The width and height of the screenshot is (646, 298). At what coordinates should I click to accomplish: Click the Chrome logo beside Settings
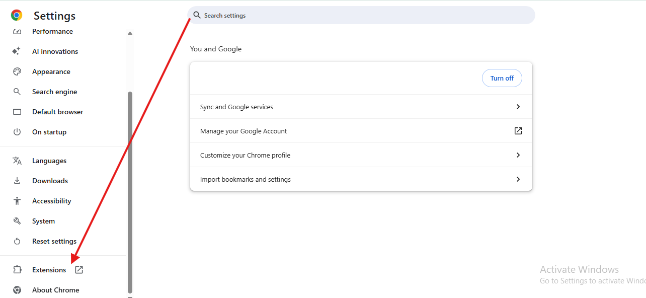pyautogui.click(x=17, y=16)
